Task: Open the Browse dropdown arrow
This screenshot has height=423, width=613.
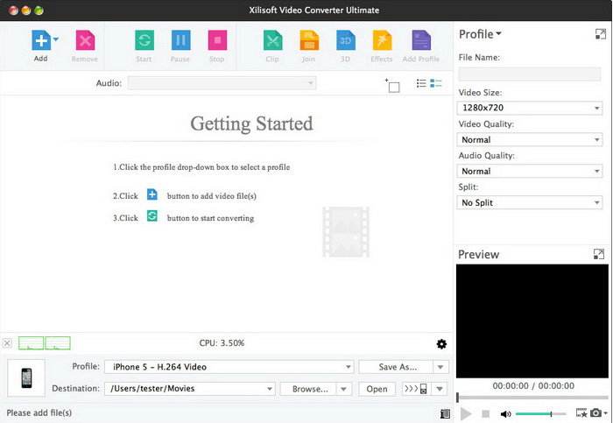Action: coord(343,389)
